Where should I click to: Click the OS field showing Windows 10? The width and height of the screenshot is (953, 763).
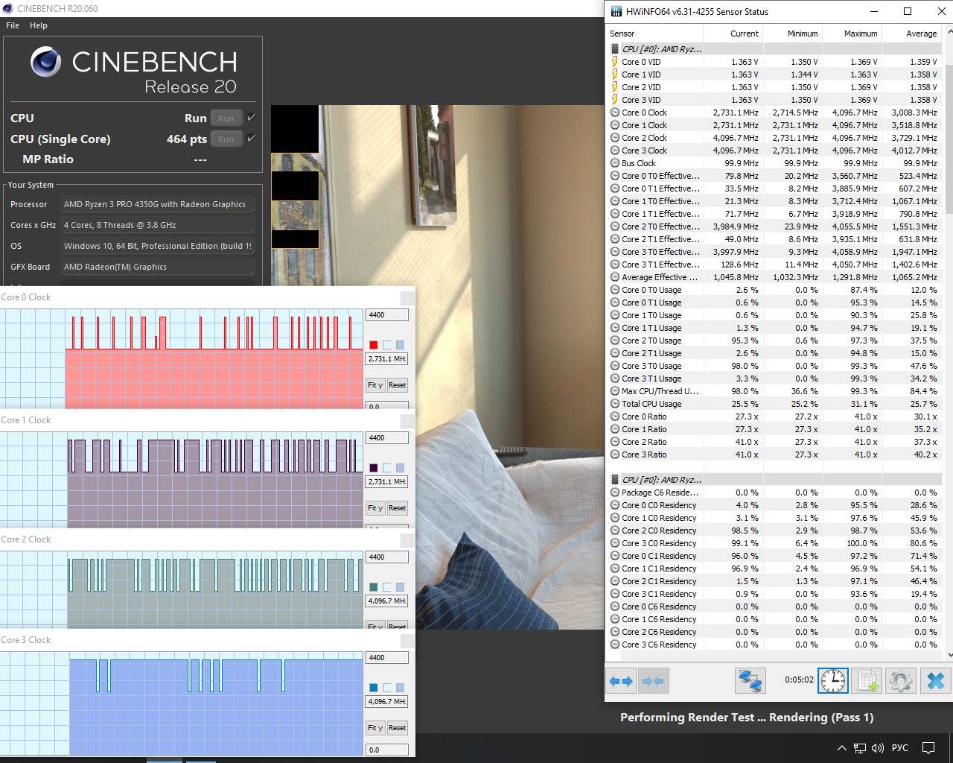[157, 246]
